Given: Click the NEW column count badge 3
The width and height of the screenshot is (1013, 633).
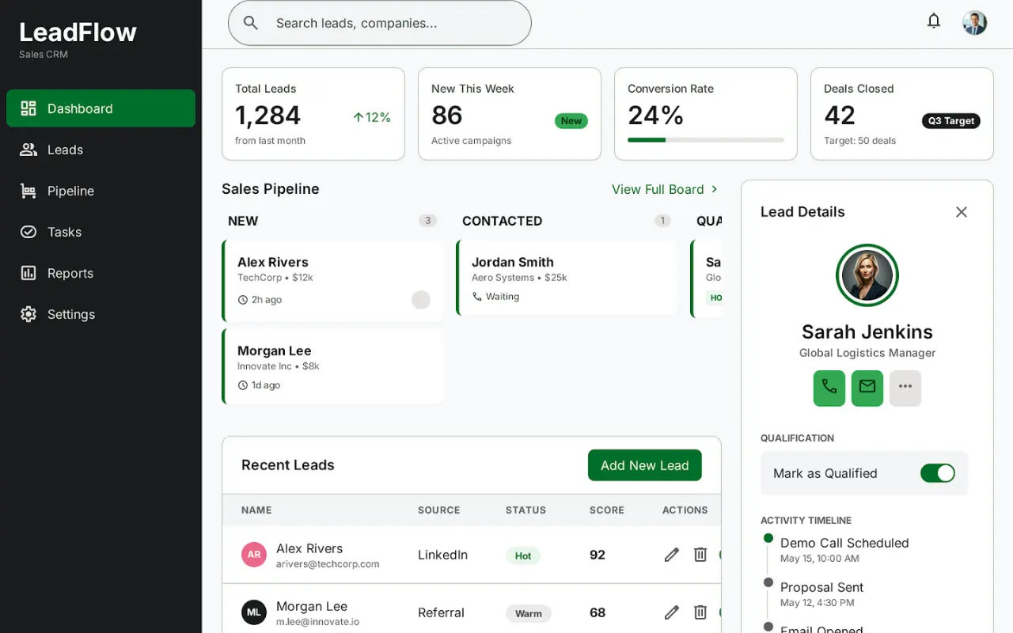Looking at the screenshot, I should click(428, 221).
